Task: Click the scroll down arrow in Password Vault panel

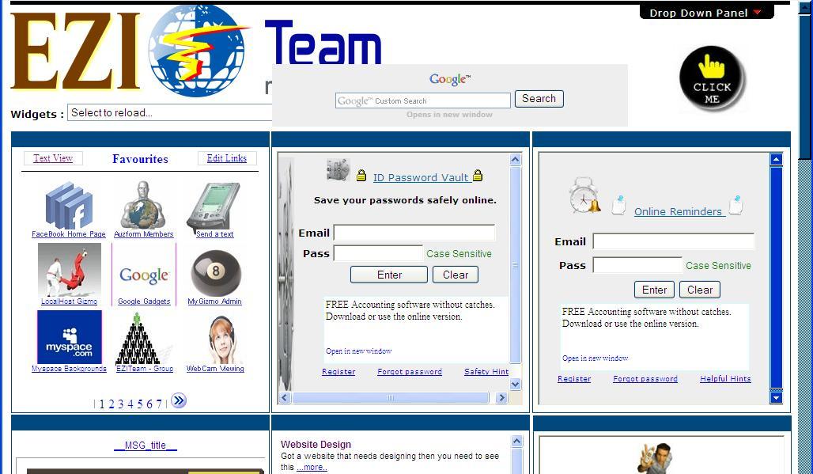Action: (516, 385)
